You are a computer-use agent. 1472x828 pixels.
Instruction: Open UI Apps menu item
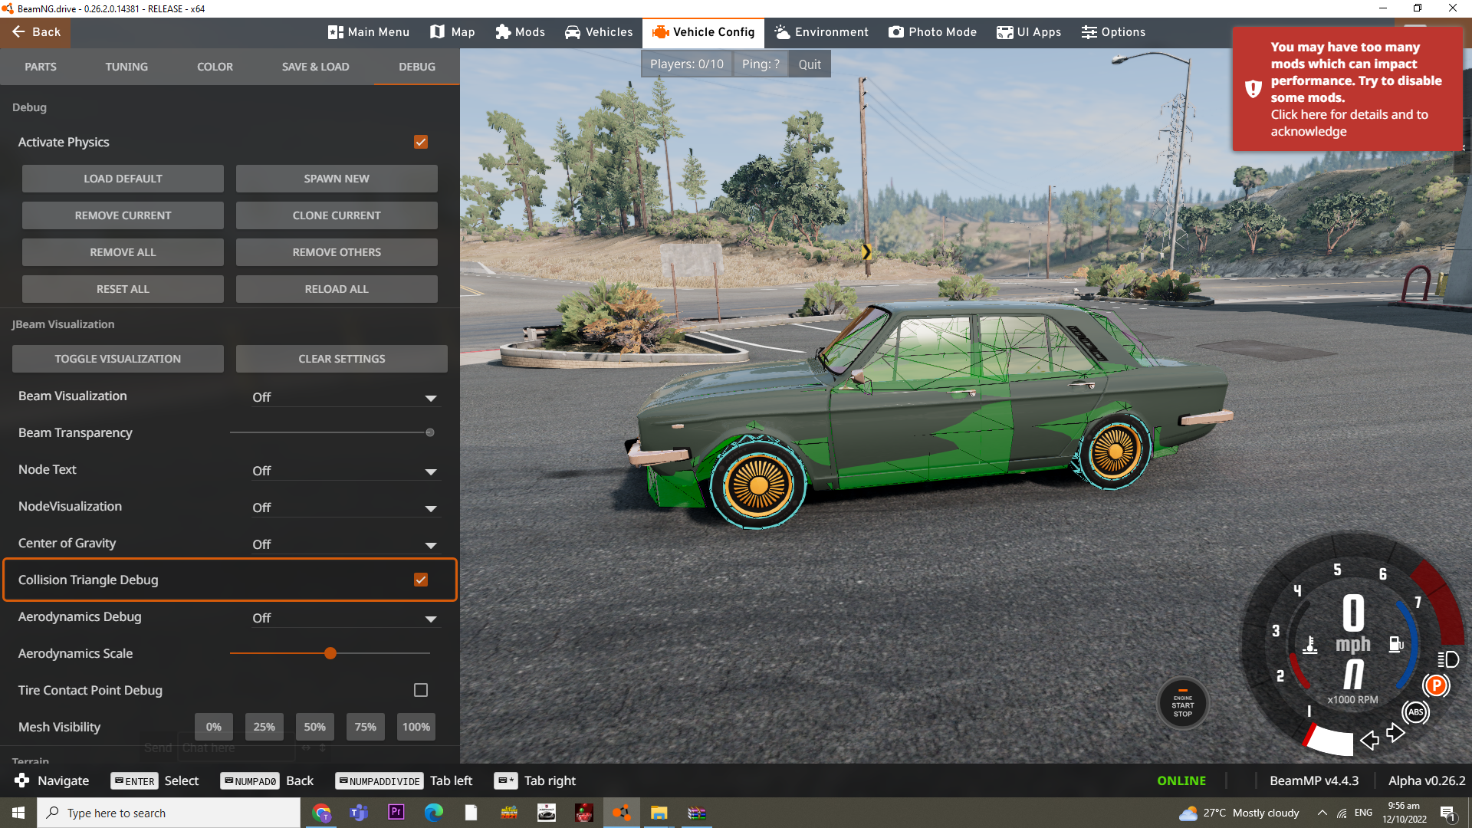1029,32
